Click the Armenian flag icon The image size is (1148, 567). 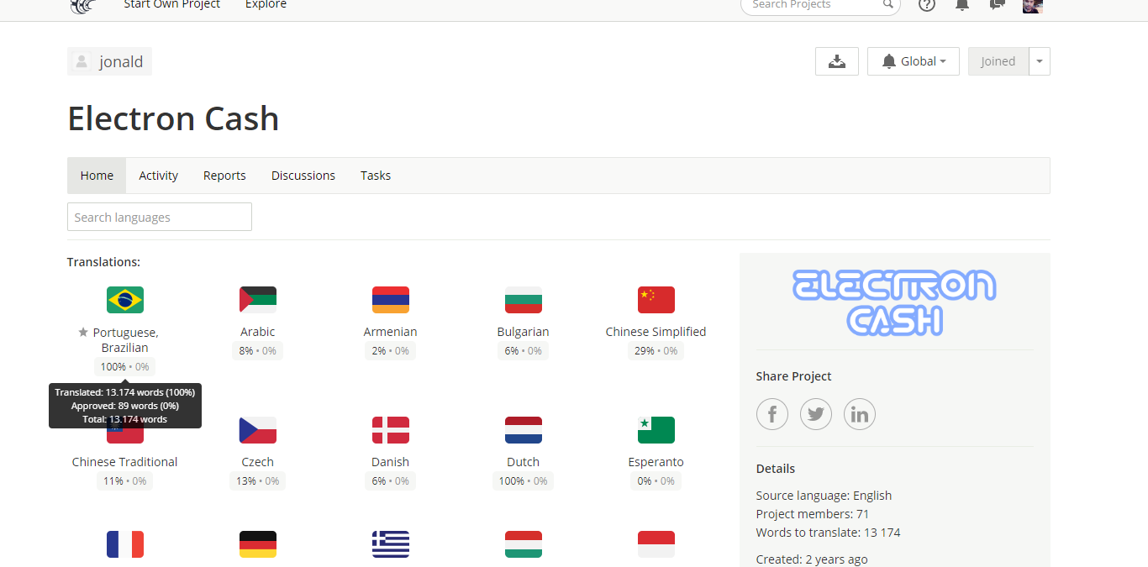(x=391, y=300)
